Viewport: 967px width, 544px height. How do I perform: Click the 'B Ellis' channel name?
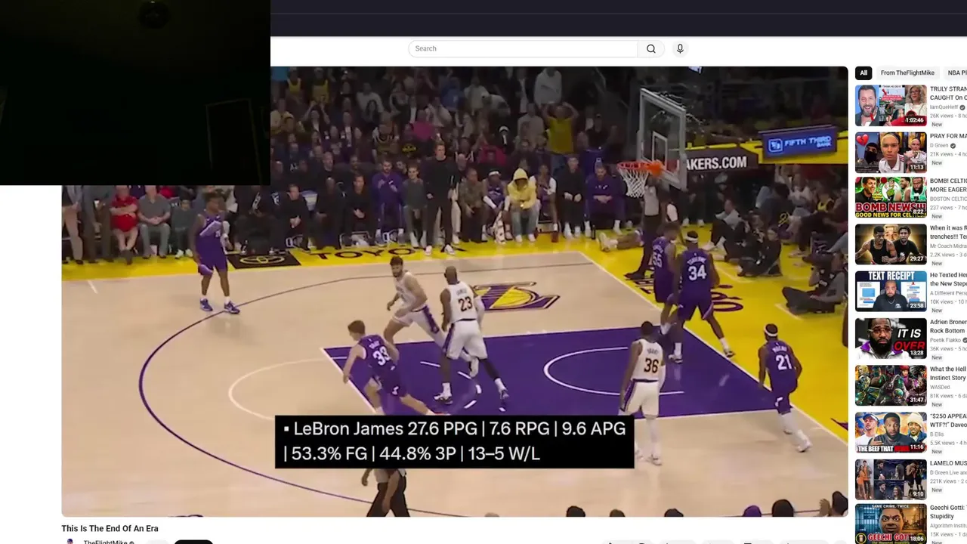pos(937,434)
